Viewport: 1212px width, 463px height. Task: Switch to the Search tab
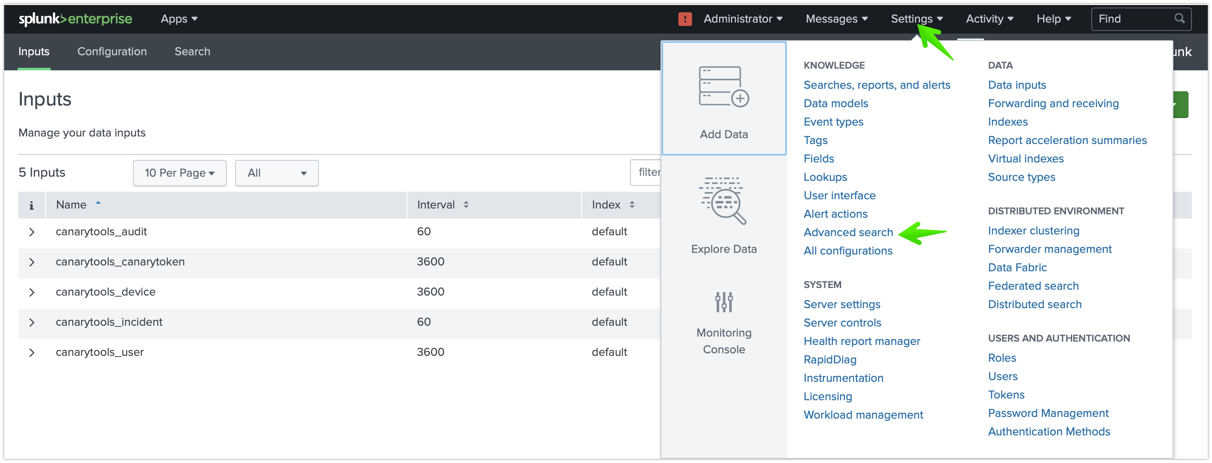tap(192, 51)
